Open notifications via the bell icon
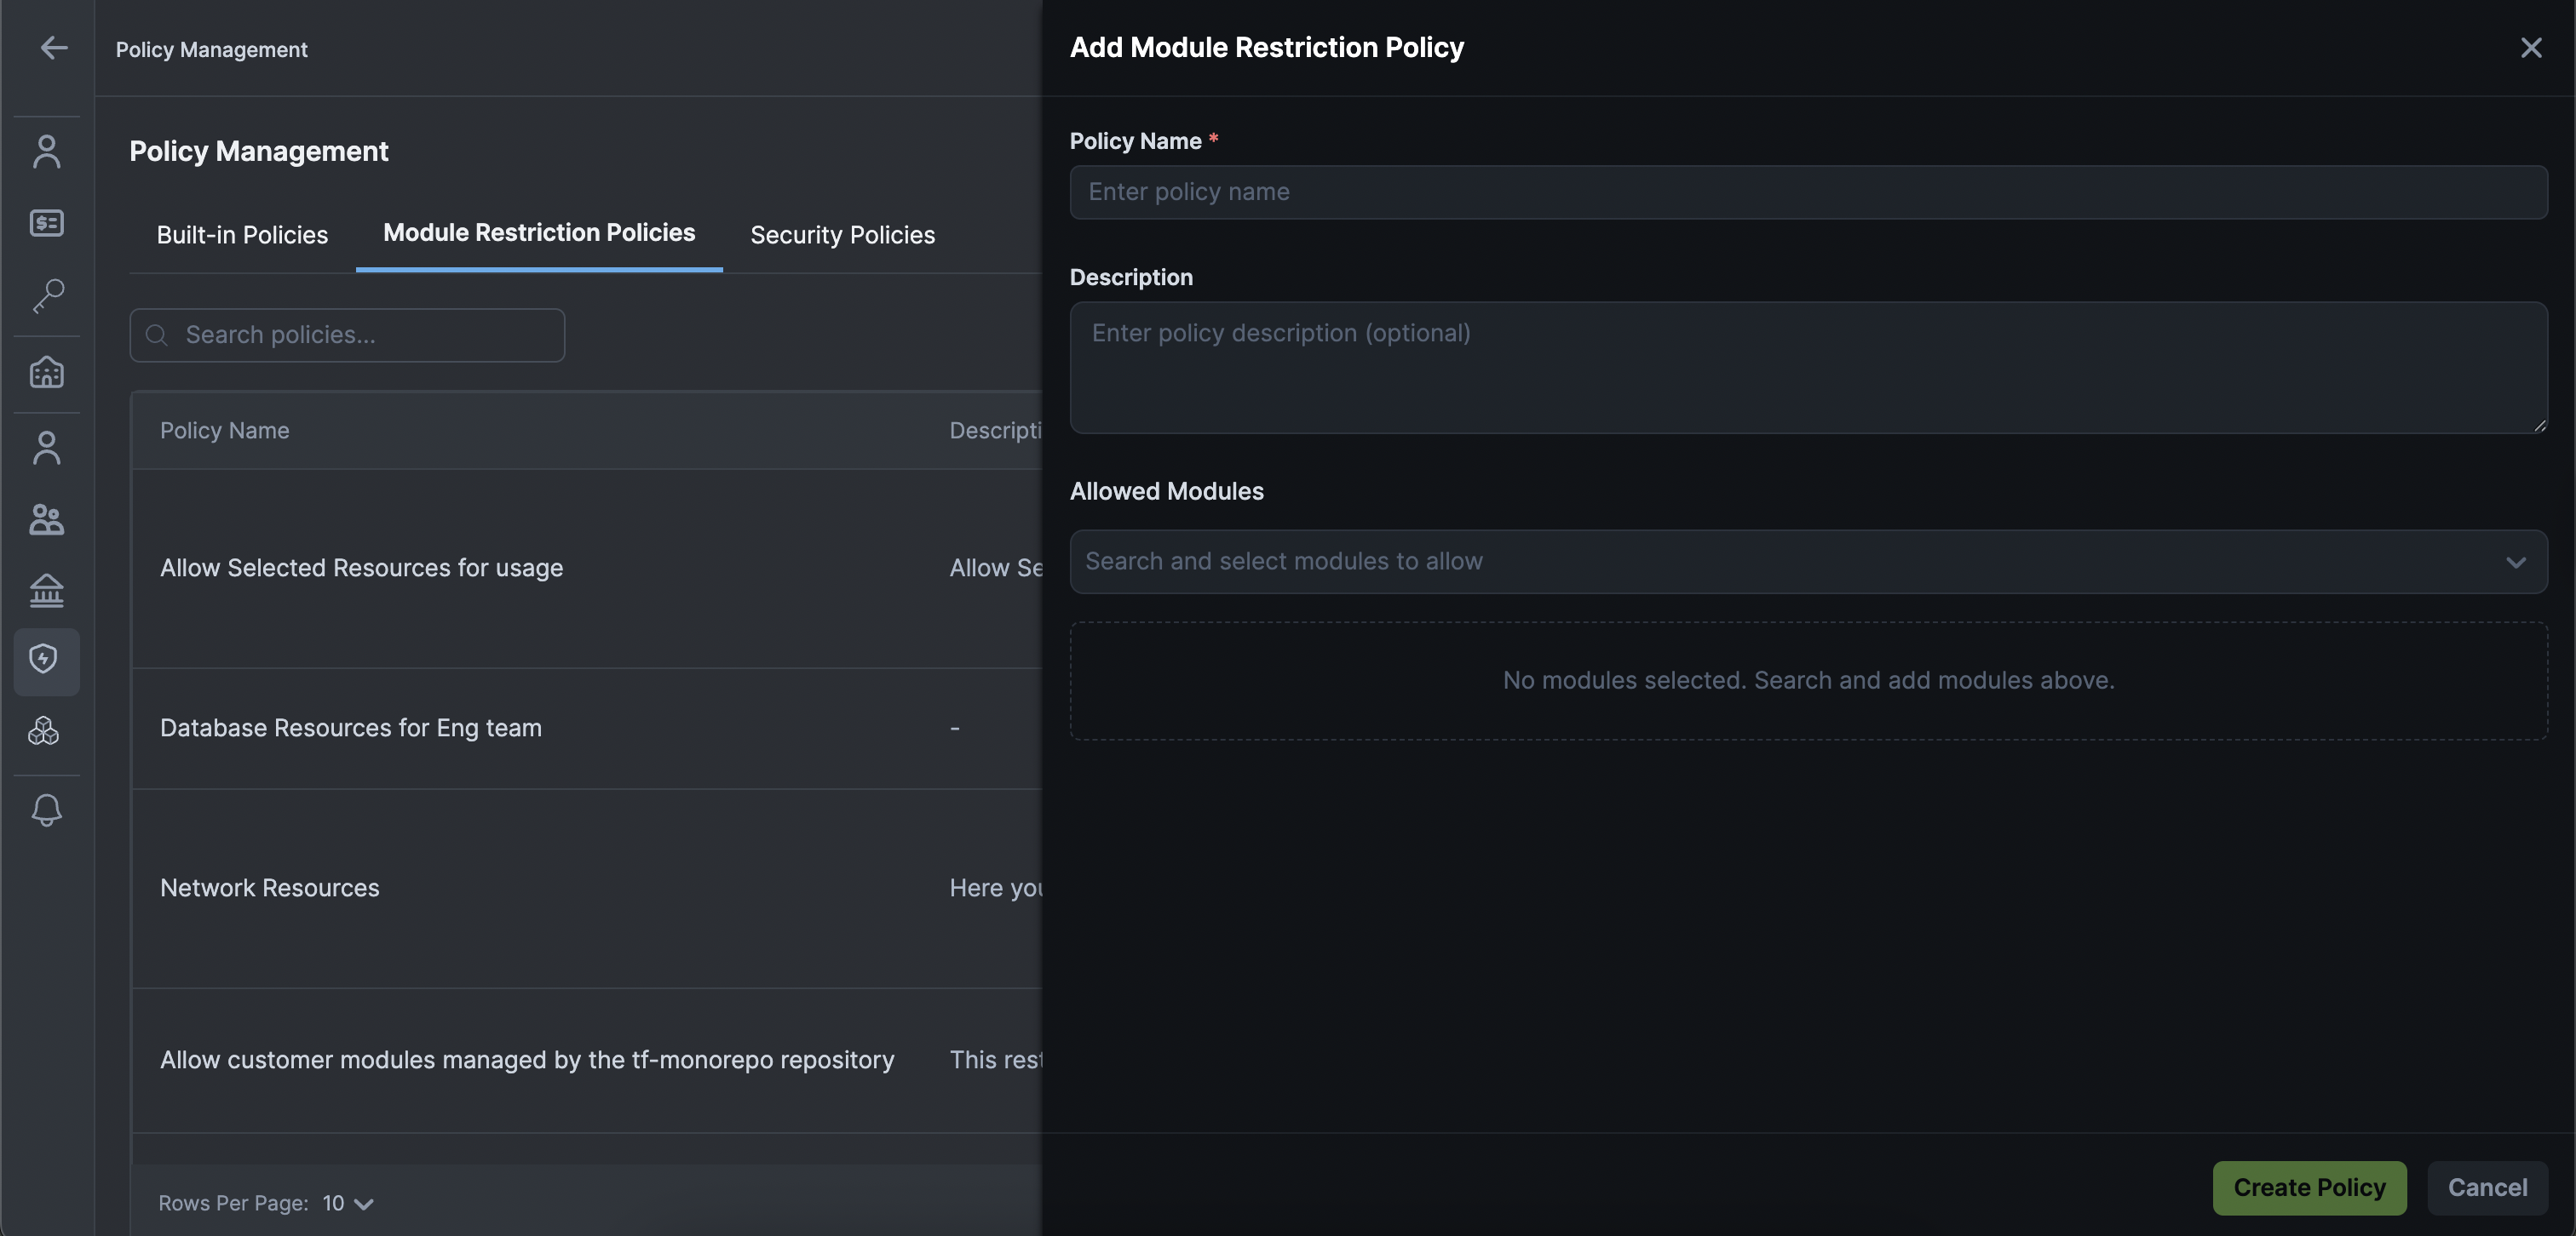Screen dimensions: 2576x1236 pyautogui.click(x=47, y=810)
